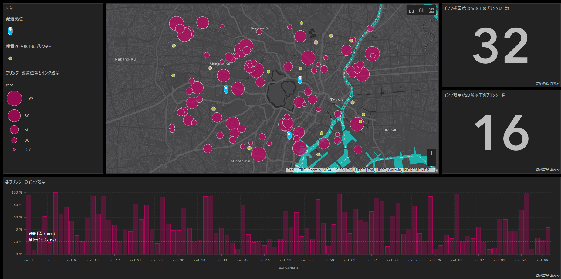Click the Home default extent icon
Image resolution: width=561 pixels, height=279 pixels.
(411, 10)
